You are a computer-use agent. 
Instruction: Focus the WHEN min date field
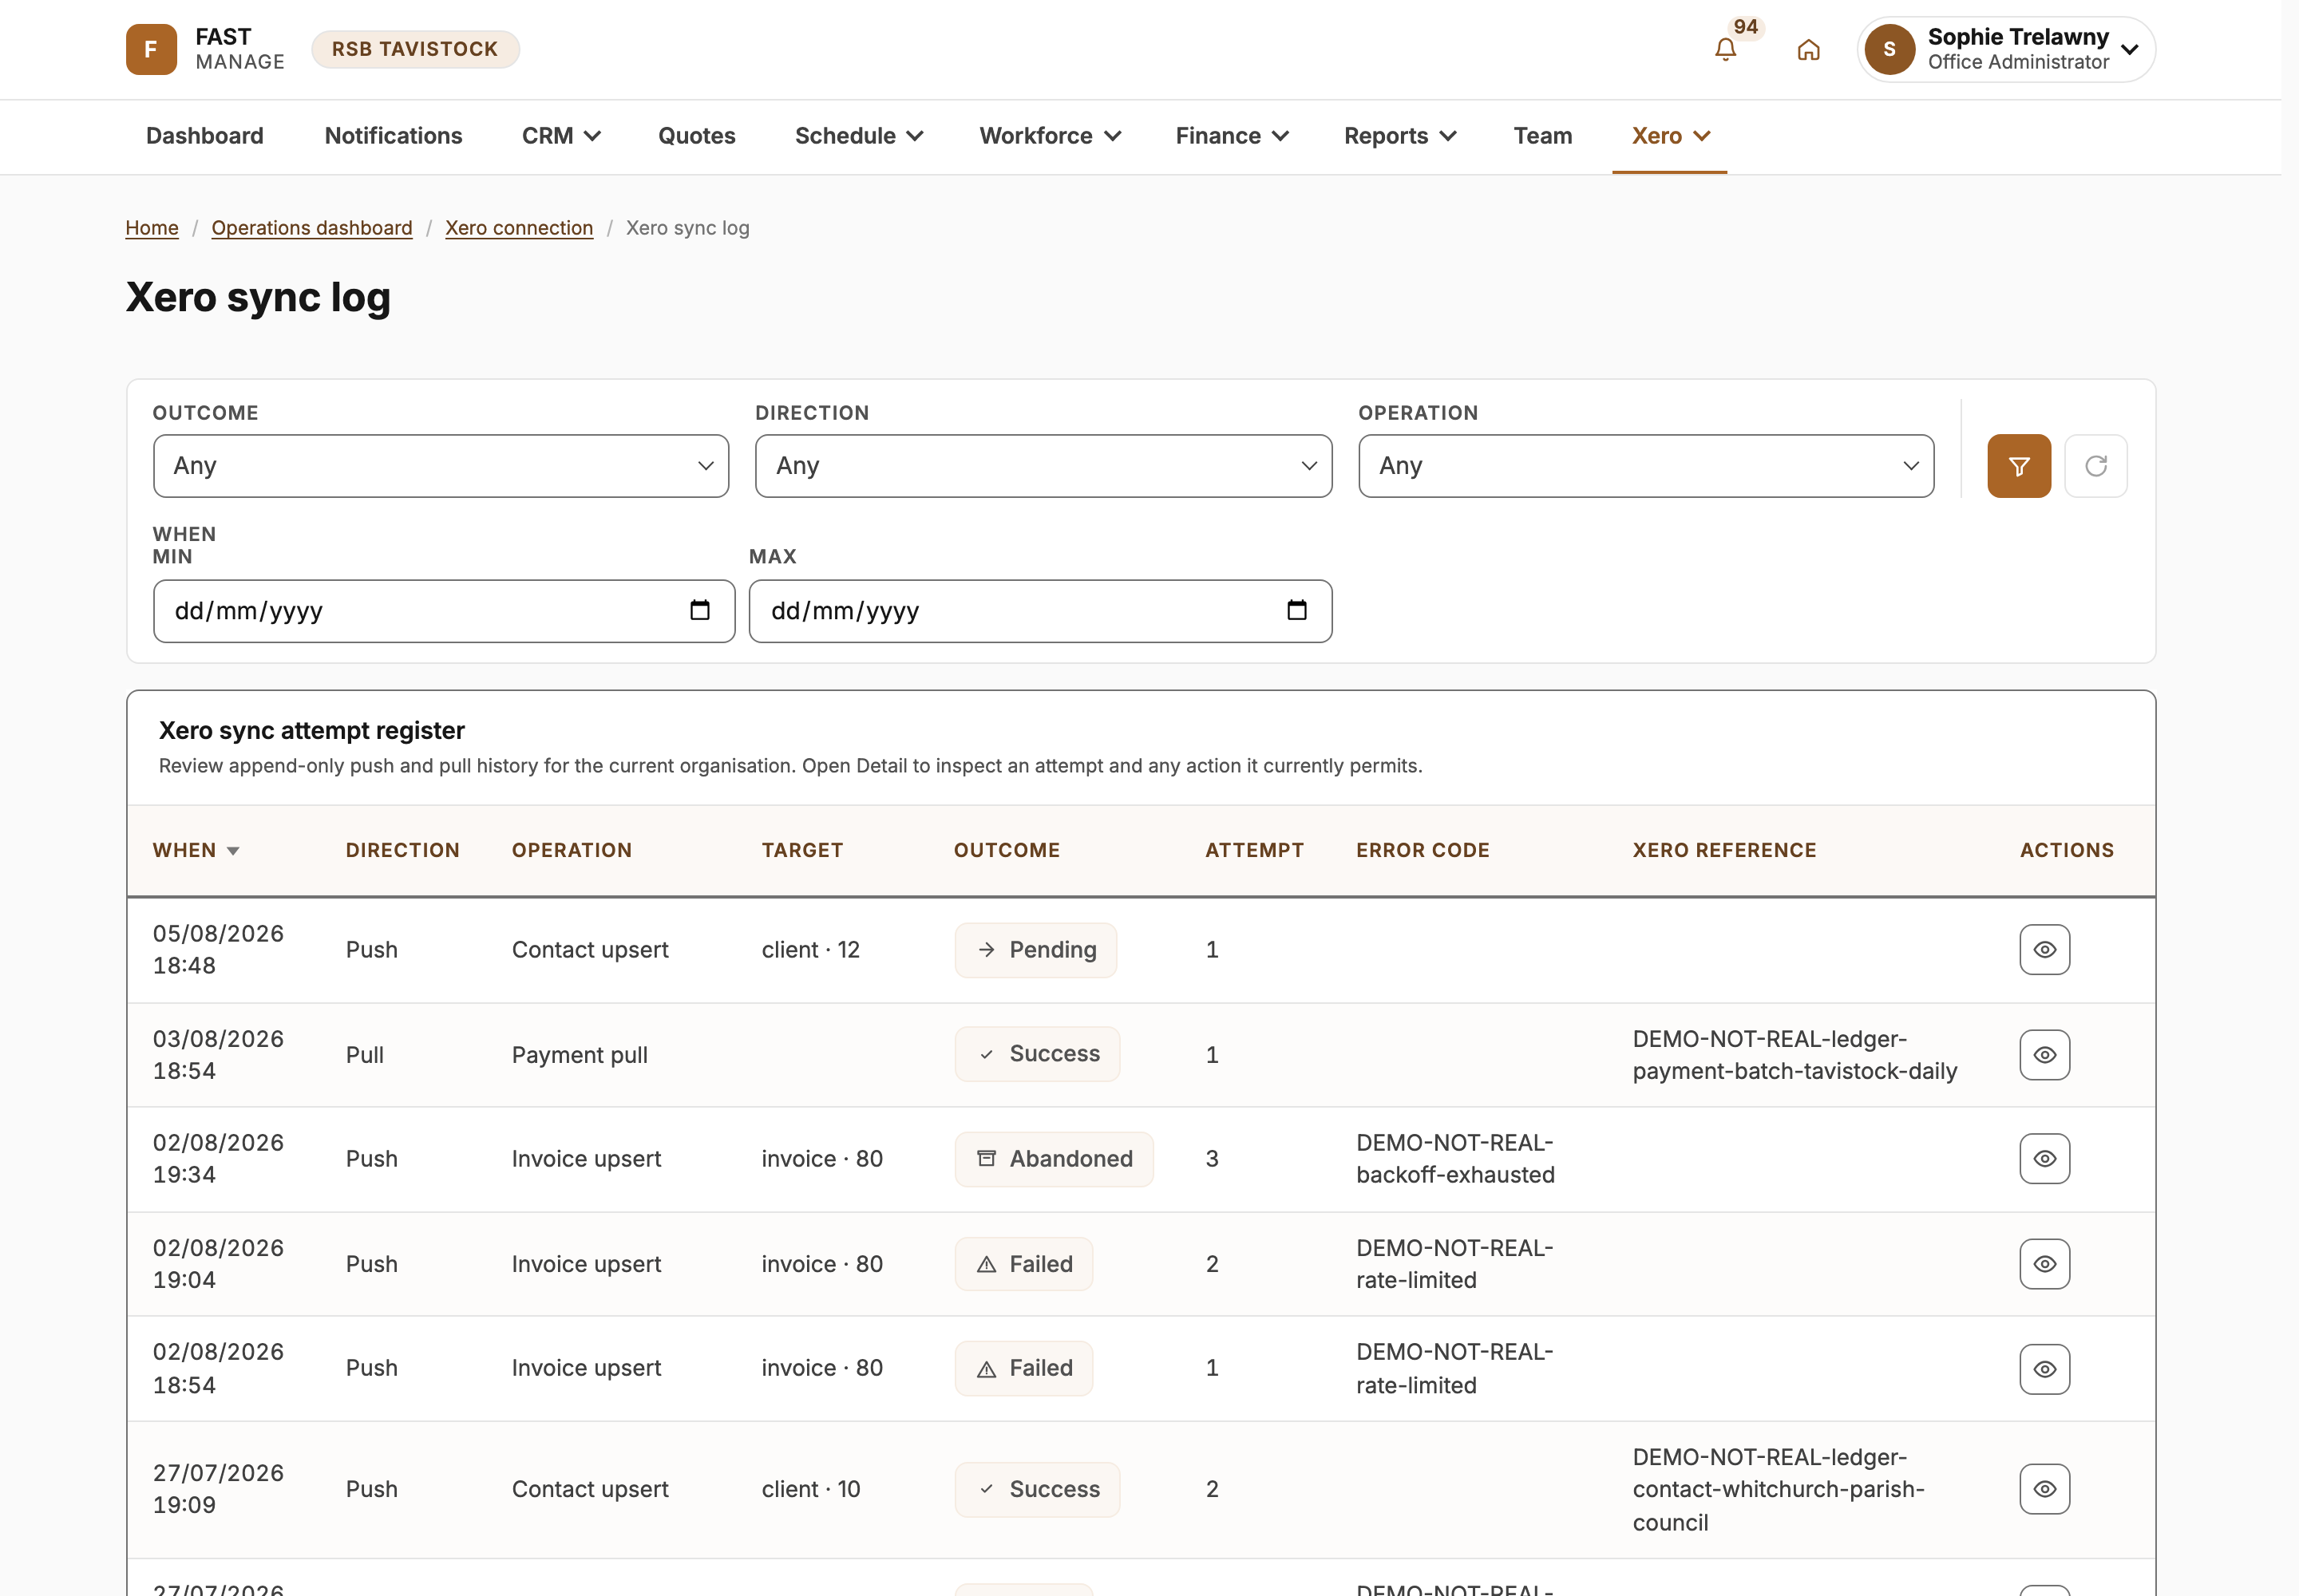click(444, 611)
